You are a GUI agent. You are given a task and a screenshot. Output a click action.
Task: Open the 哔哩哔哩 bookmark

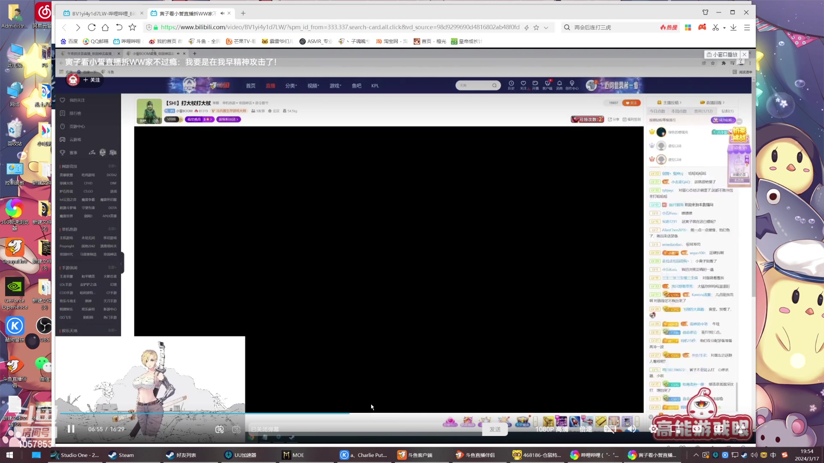tap(127, 41)
